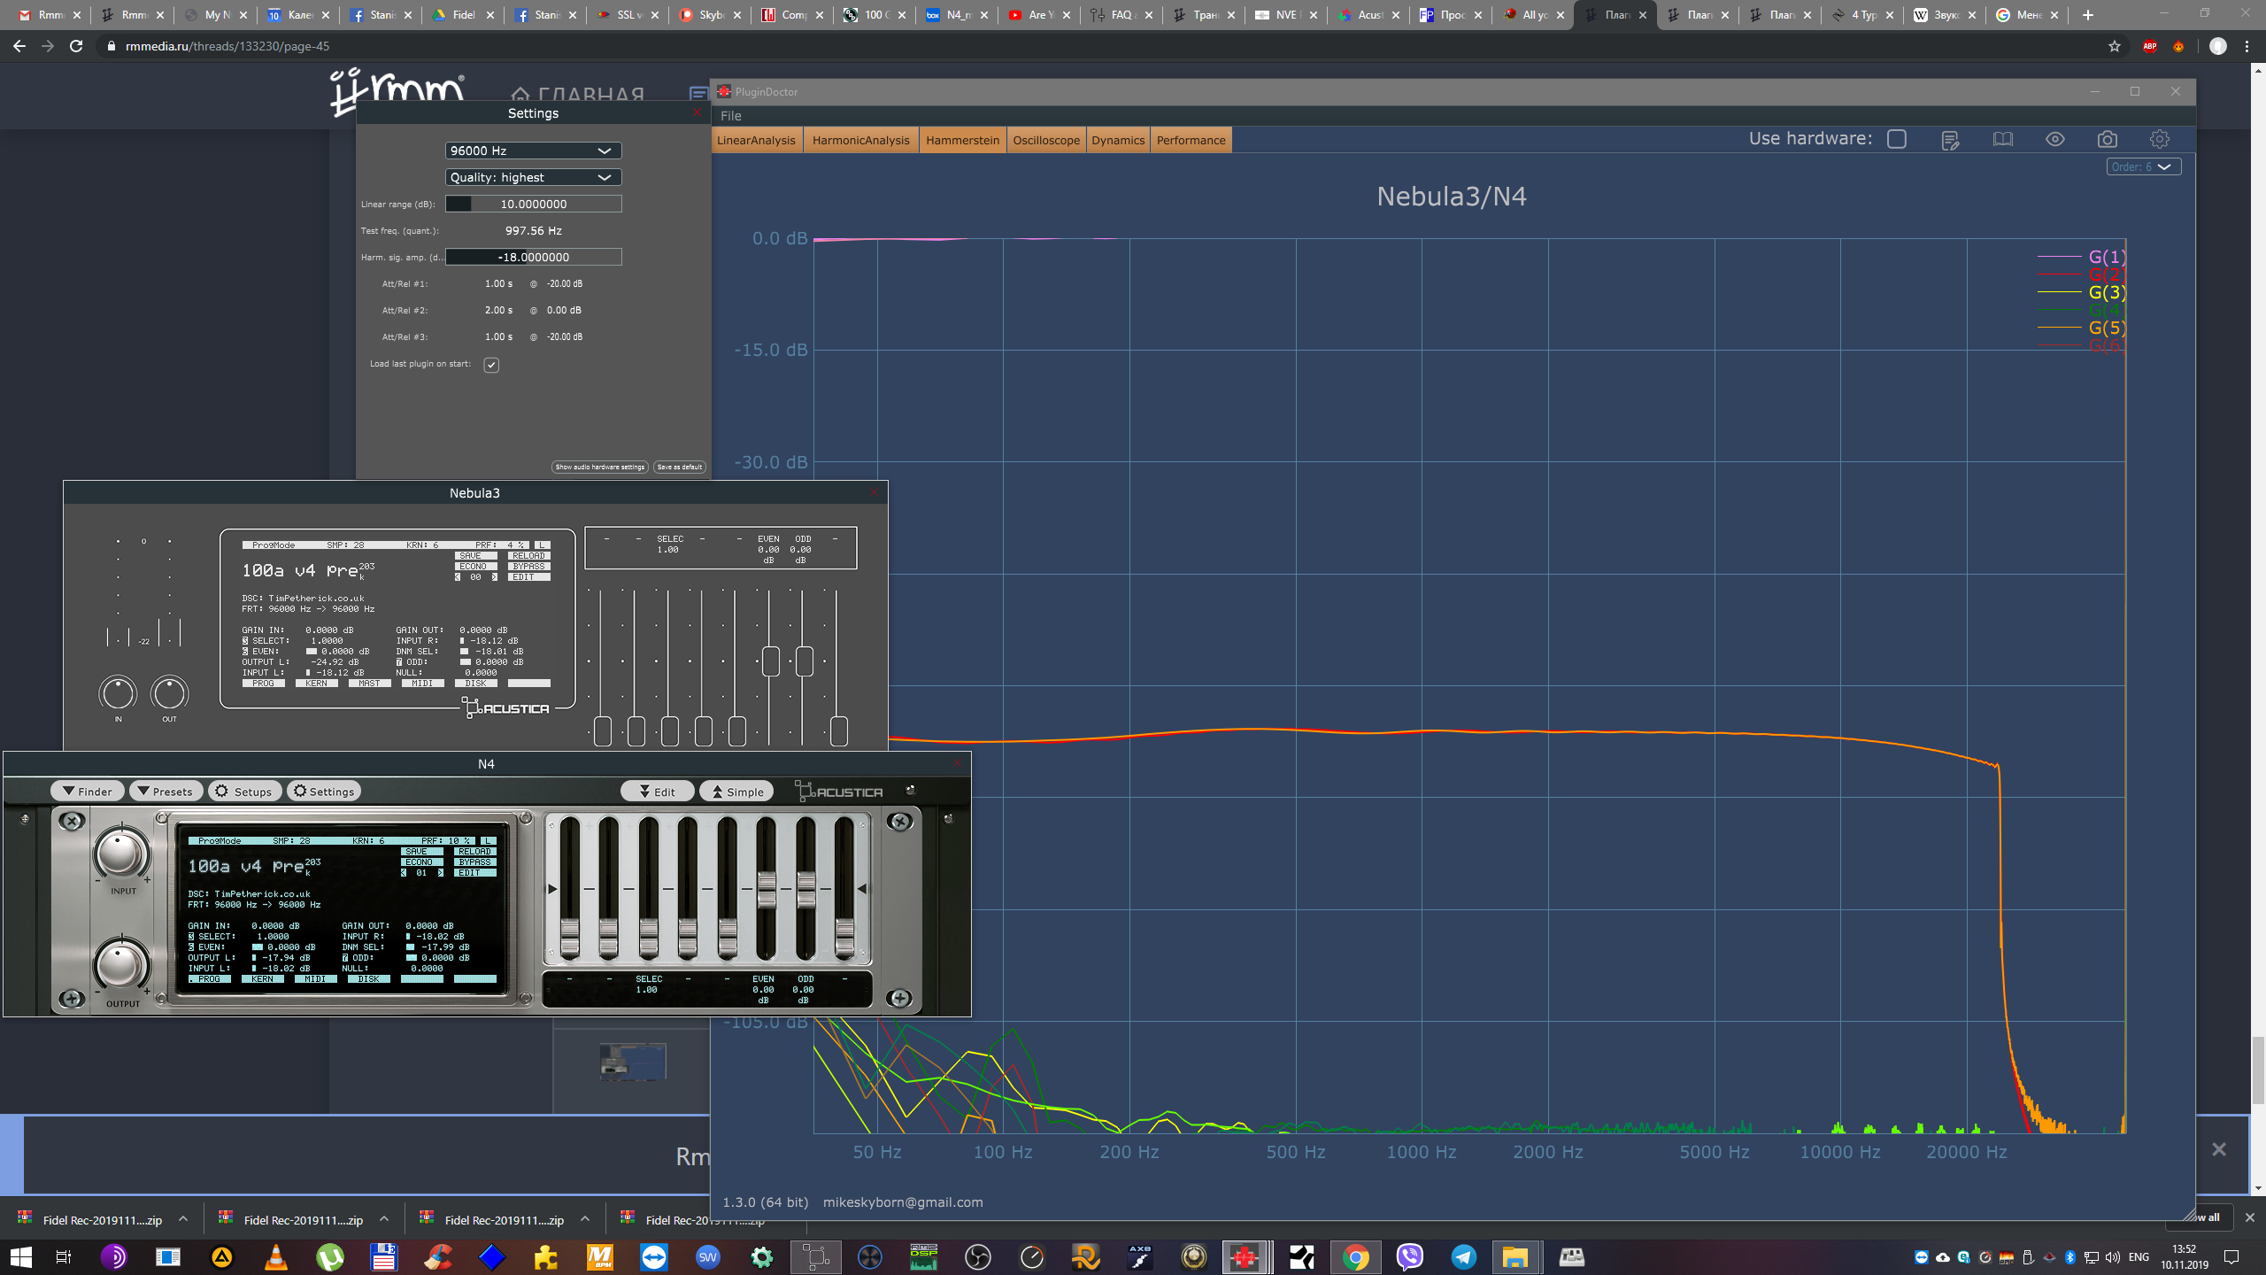Viewport: 2266px width, 1275px height.
Task: Enable Use hardware checkbox in PluginDoctor
Action: pos(1896,138)
